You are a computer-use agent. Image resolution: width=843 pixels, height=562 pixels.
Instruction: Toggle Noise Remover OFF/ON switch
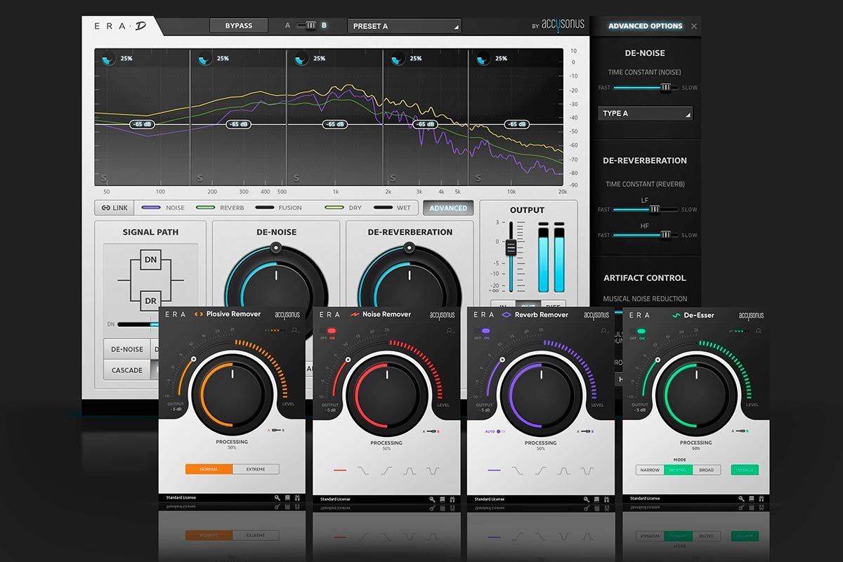tap(328, 330)
